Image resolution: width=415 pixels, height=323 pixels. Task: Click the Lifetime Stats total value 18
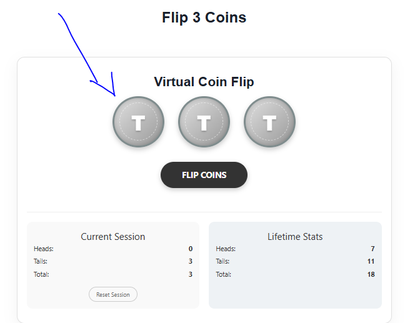tap(371, 274)
